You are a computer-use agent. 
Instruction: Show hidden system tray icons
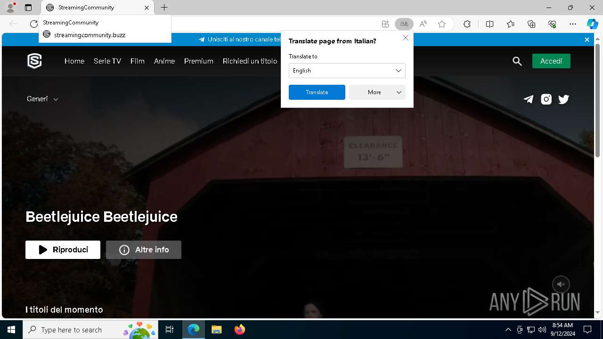click(x=508, y=330)
